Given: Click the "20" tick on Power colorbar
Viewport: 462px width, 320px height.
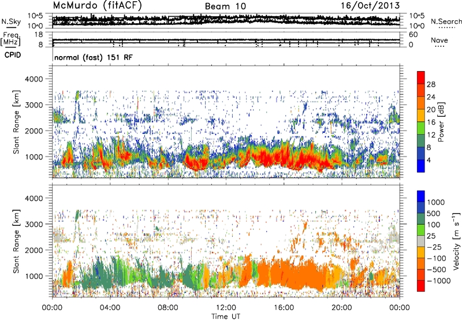Looking at the screenshot, I should [x=431, y=110].
